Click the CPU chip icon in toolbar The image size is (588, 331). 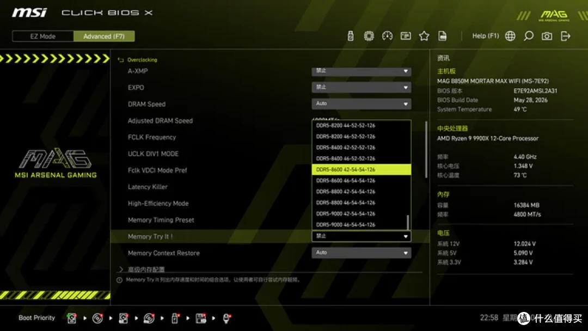point(369,36)
